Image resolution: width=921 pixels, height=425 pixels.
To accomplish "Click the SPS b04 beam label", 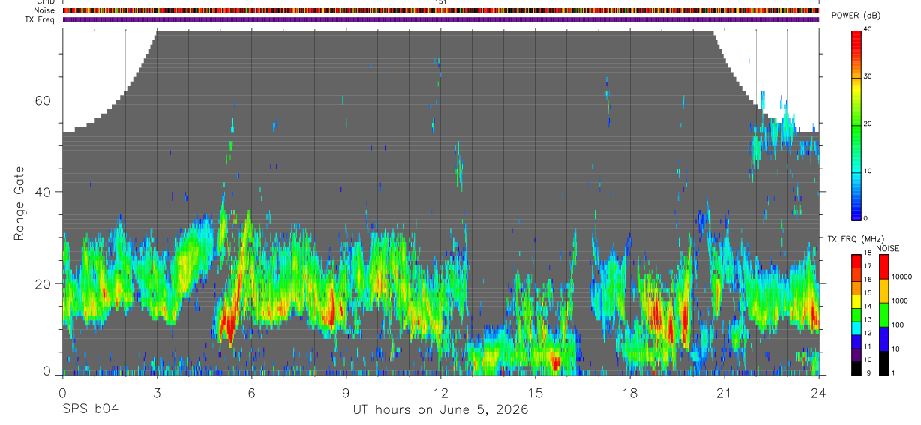I will pos(90,409).
